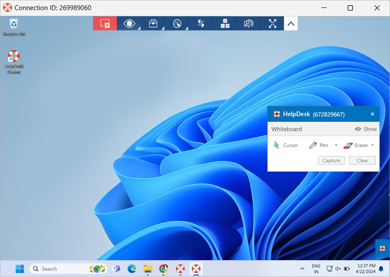Click the Capture button
The width and height of the screenshot is (390, 277).
[331, 160]
